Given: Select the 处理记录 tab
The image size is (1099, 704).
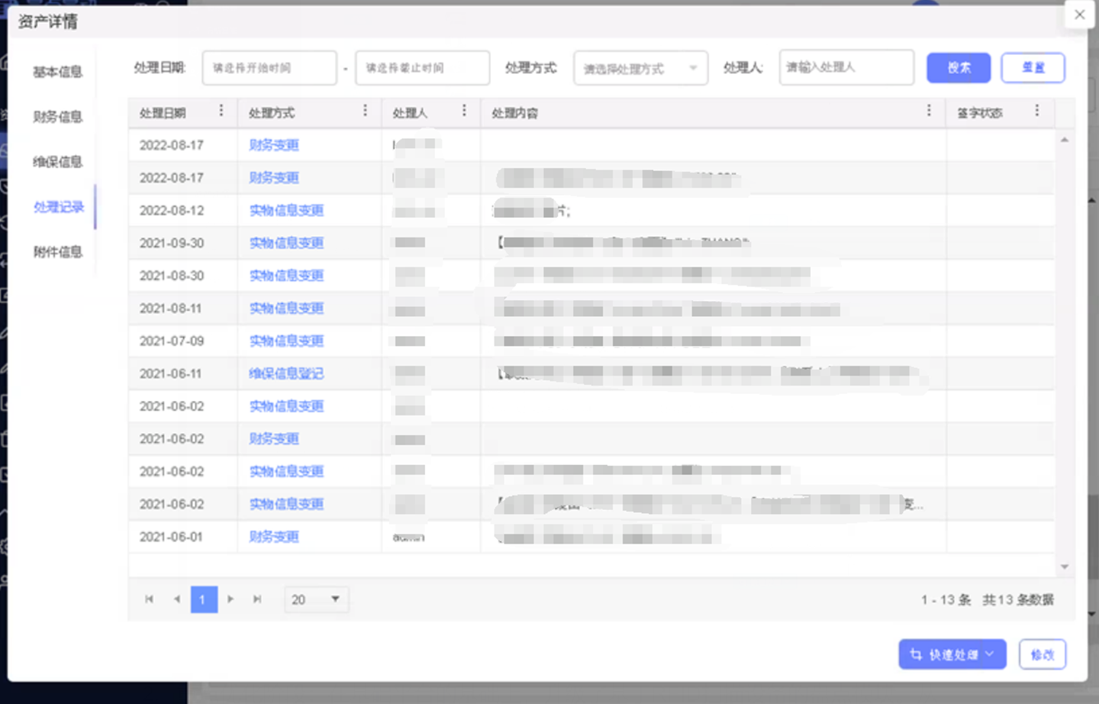Looking at the screenshot, I should (59, 207).
